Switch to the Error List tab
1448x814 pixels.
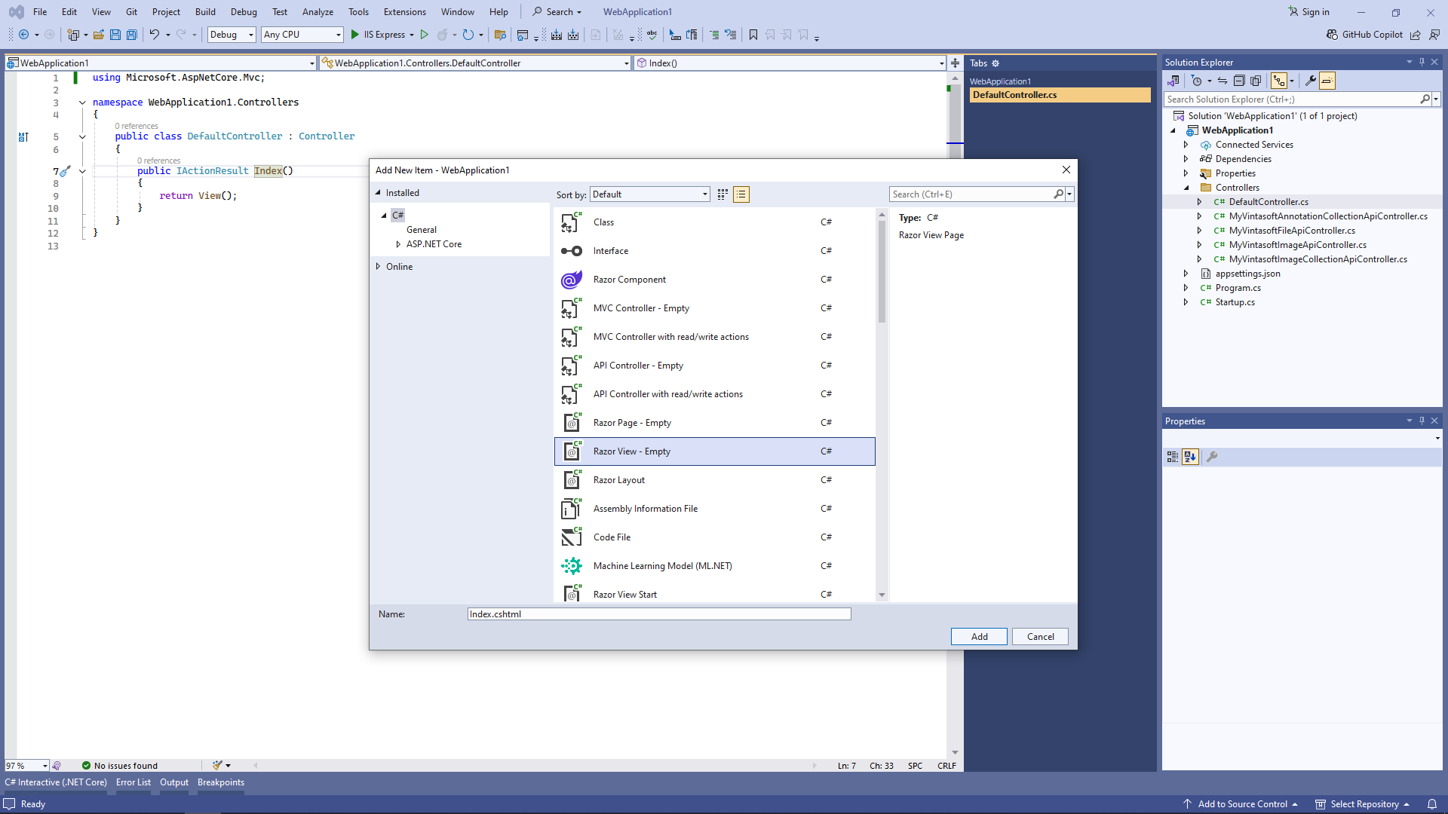(x=133, y=782)
